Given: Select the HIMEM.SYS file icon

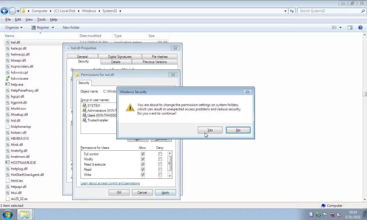Looking at the screenshot, I should [x=8, y=139].
